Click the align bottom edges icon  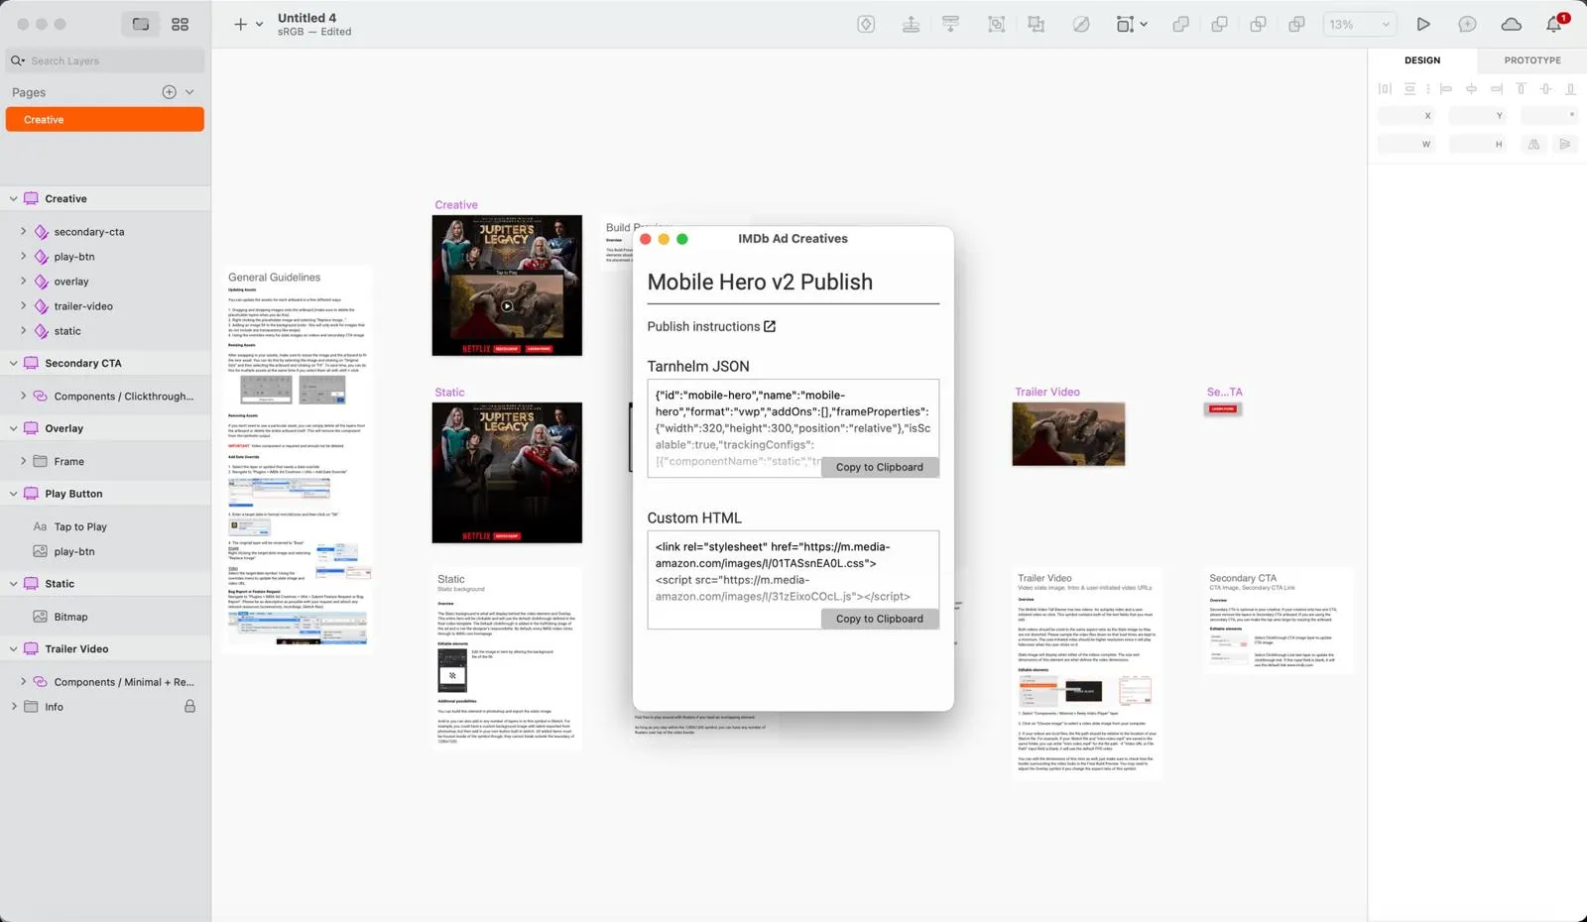[1570, 88]
